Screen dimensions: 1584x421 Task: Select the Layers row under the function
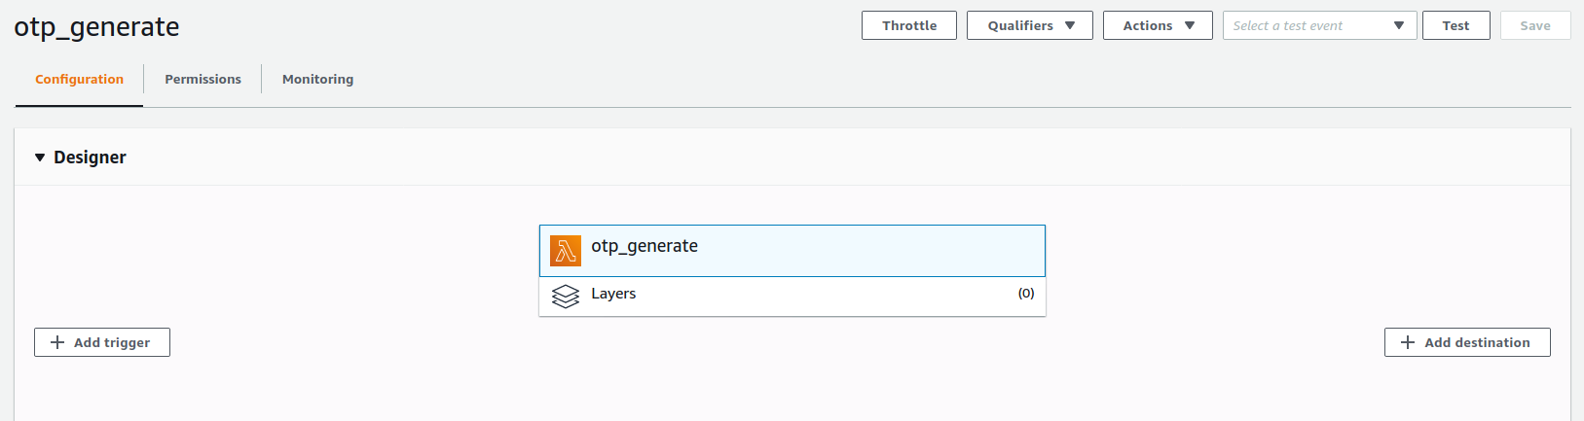(792, 296)
